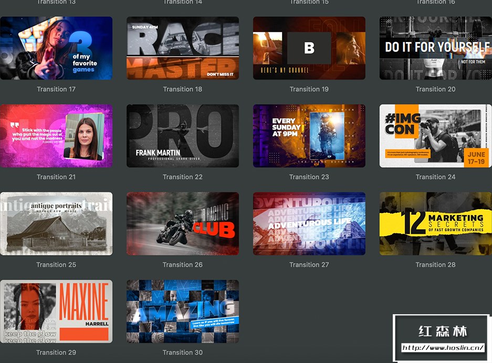The height and width of the screenshot is (363, 492).
Task: Click the 'Transition 28' label
Action: [x=435, y=265]
